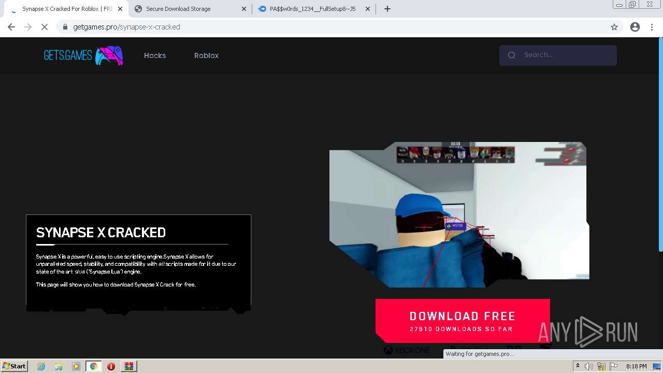Click the SYNAPSE X CRACKED heading
The image size is (663, 373).
coord(101,233)
